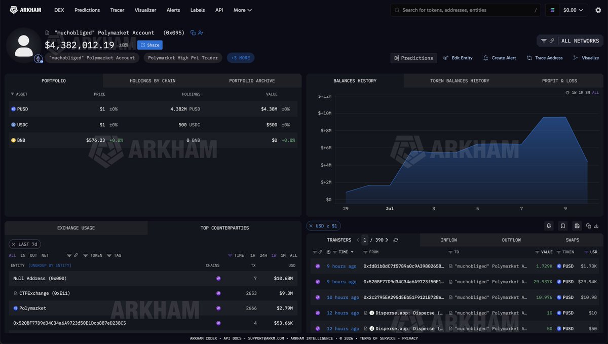Open the TAG filter in counterparties

click(114, 255)
